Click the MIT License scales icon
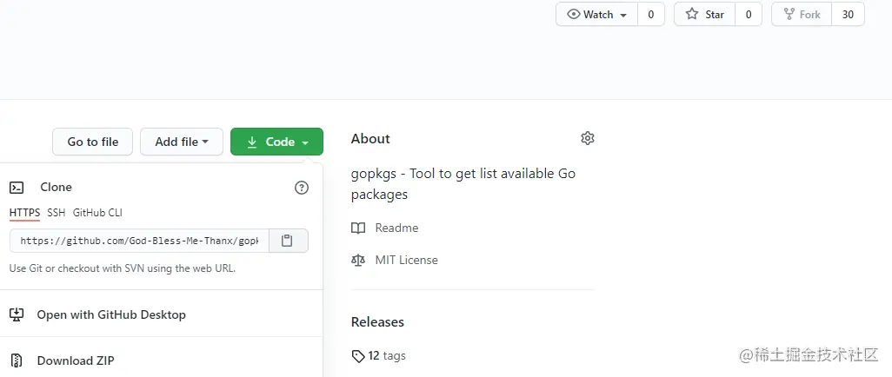 (358, 260)
